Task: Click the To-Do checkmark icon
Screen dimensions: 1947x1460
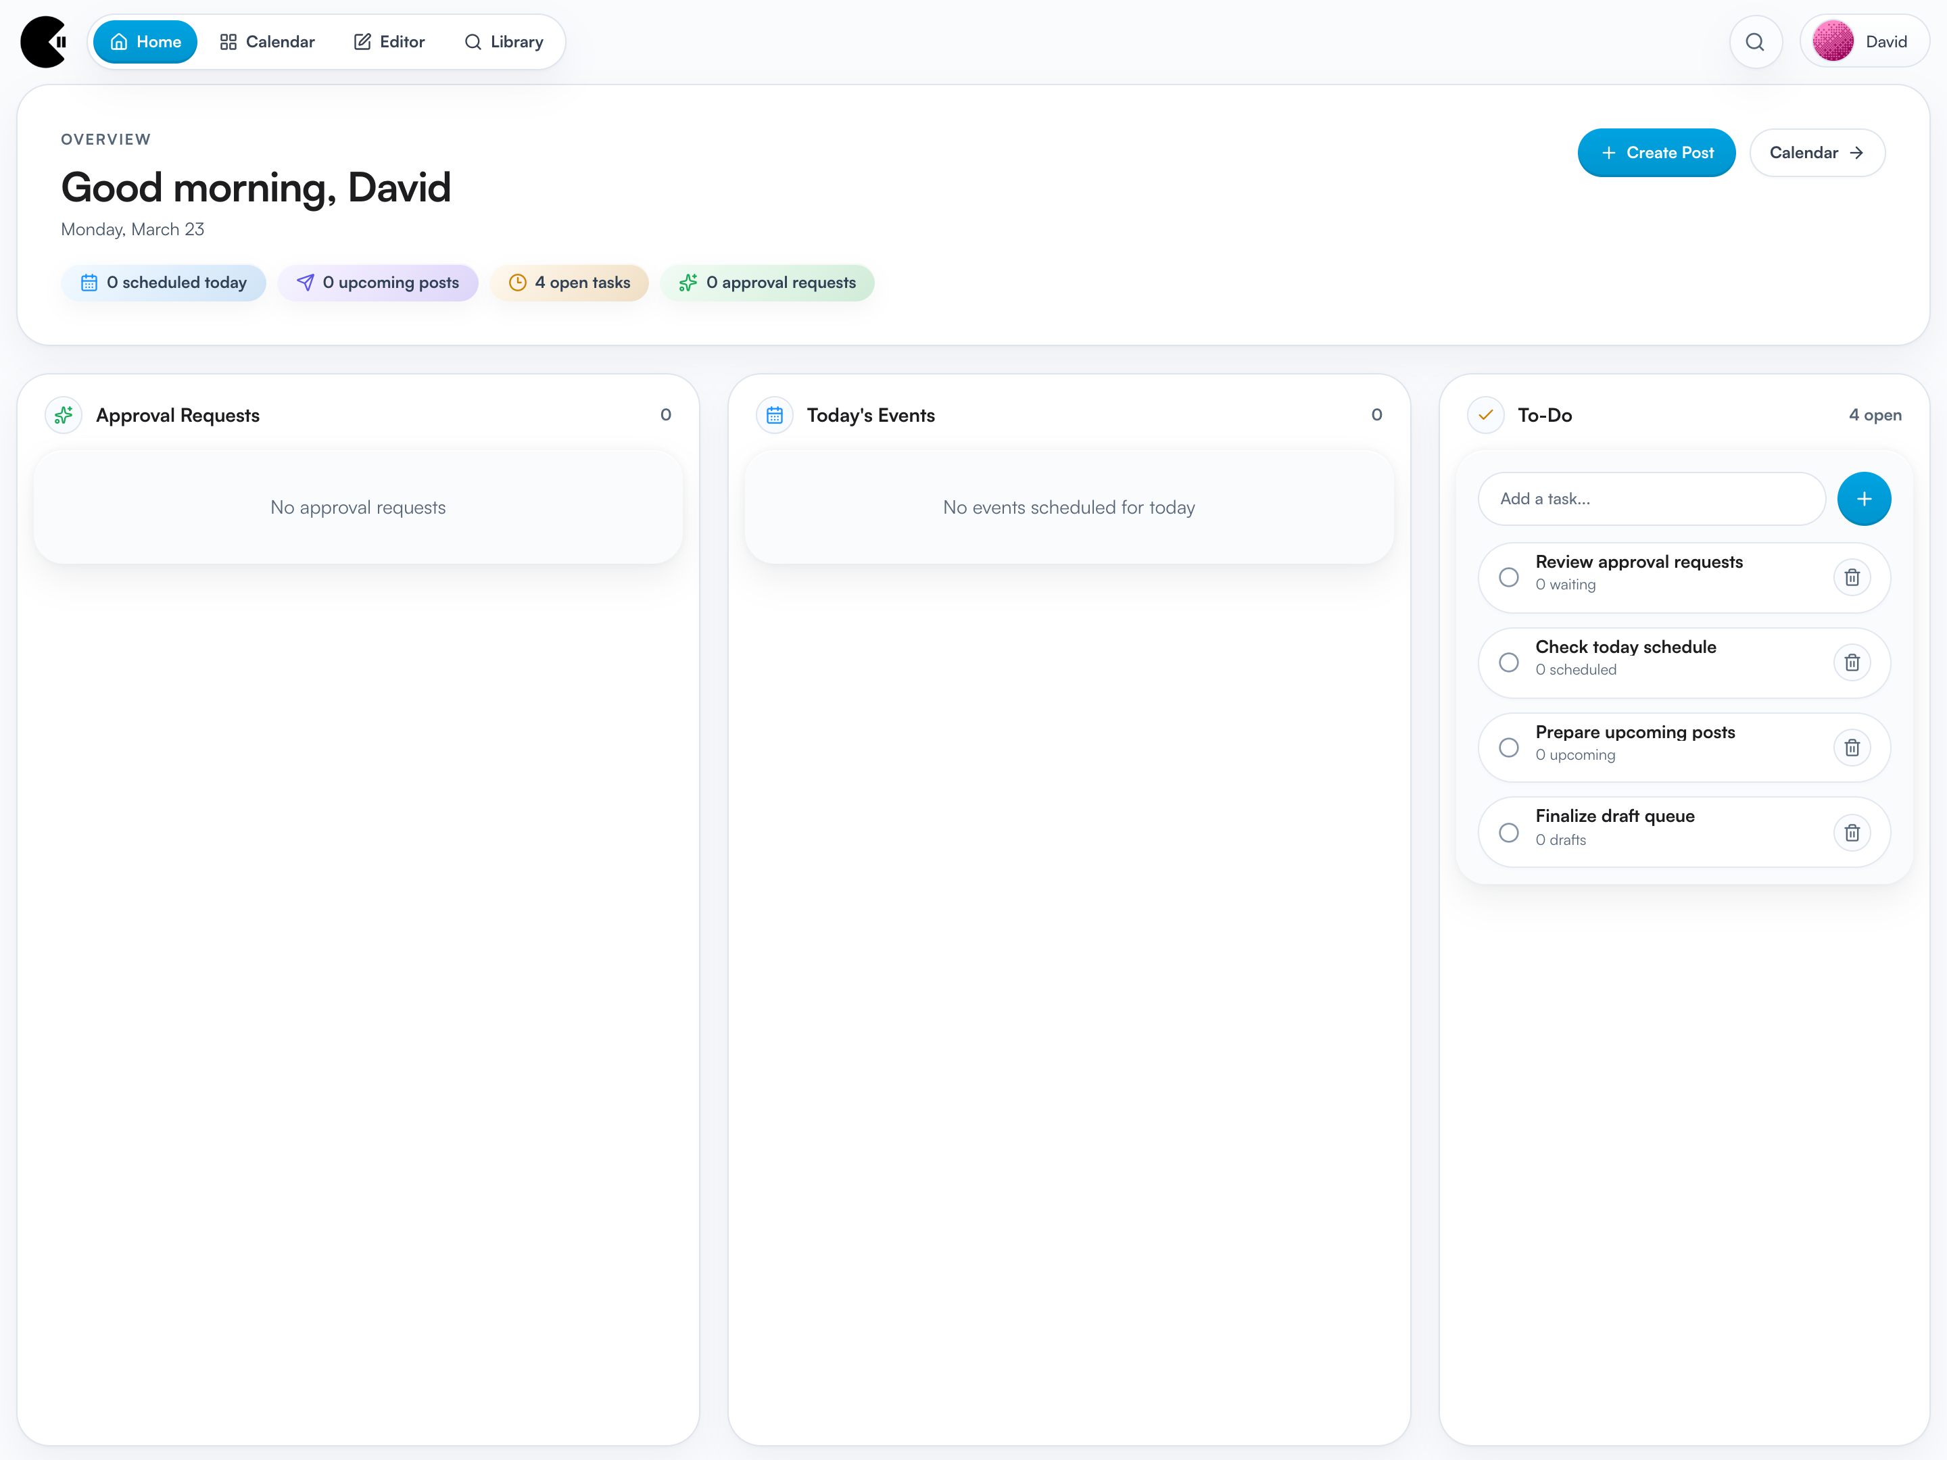Action: [1486, 414]
